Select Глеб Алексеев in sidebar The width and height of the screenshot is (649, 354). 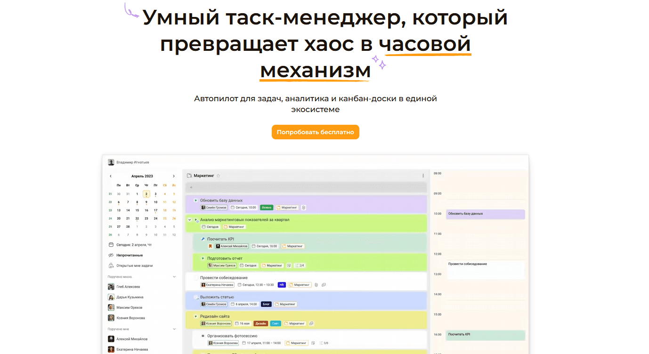pos(124,287)
